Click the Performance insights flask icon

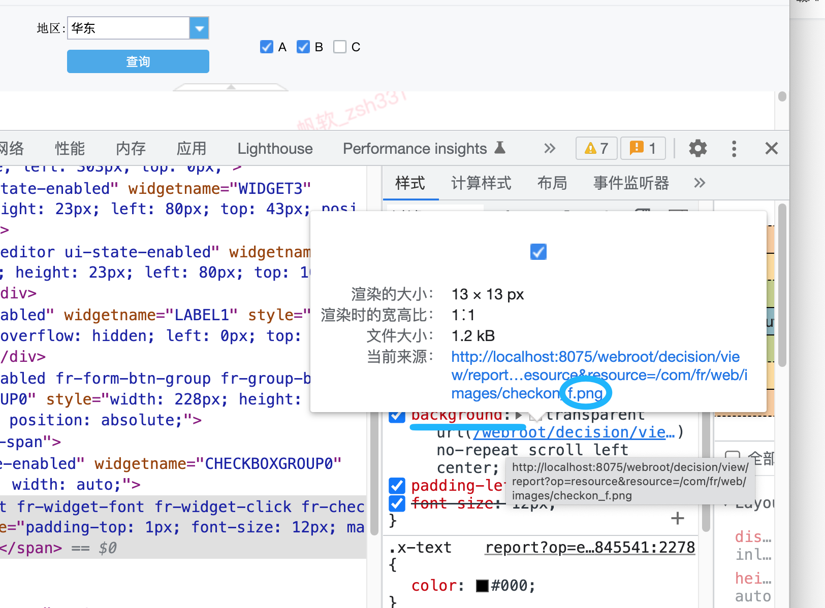tap(500, 148)
